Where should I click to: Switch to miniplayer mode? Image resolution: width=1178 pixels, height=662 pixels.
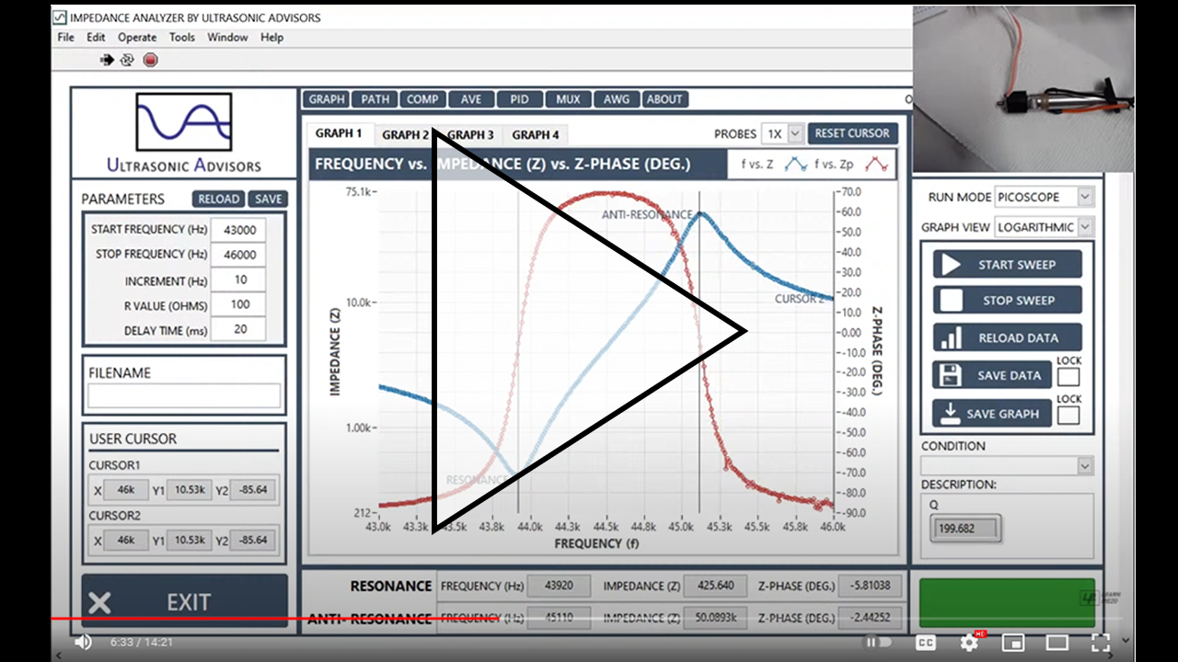(x=1013, y=642)
